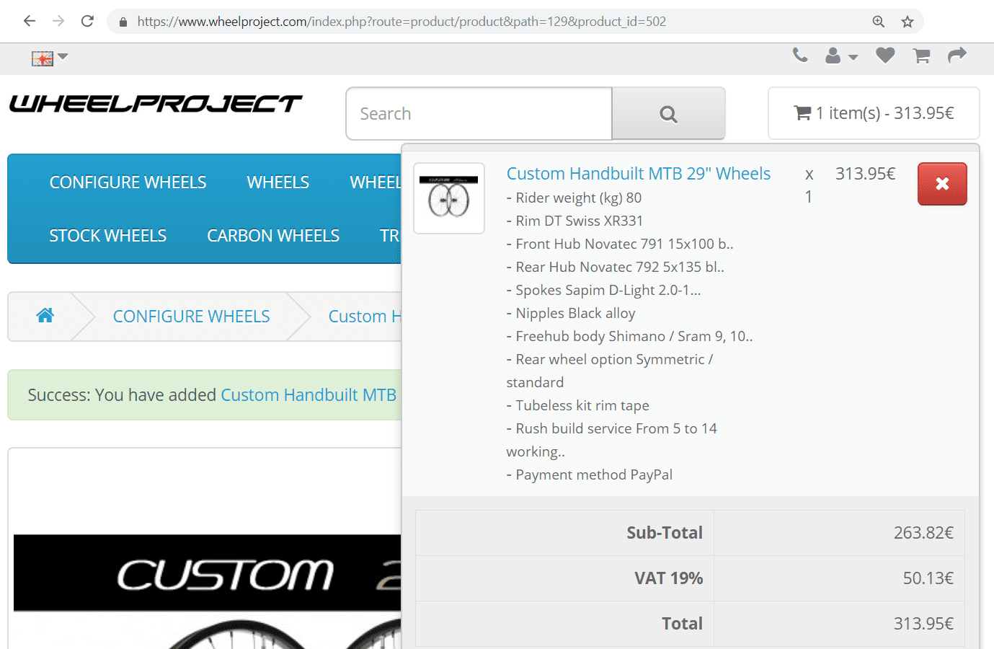The image size is (994, 649).
Task: Open the browser zoom control
Action: [x=878, y=22]
